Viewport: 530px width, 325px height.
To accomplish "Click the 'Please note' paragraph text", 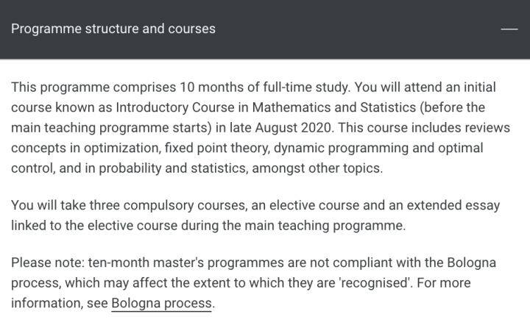I will (x=253, y=283).
